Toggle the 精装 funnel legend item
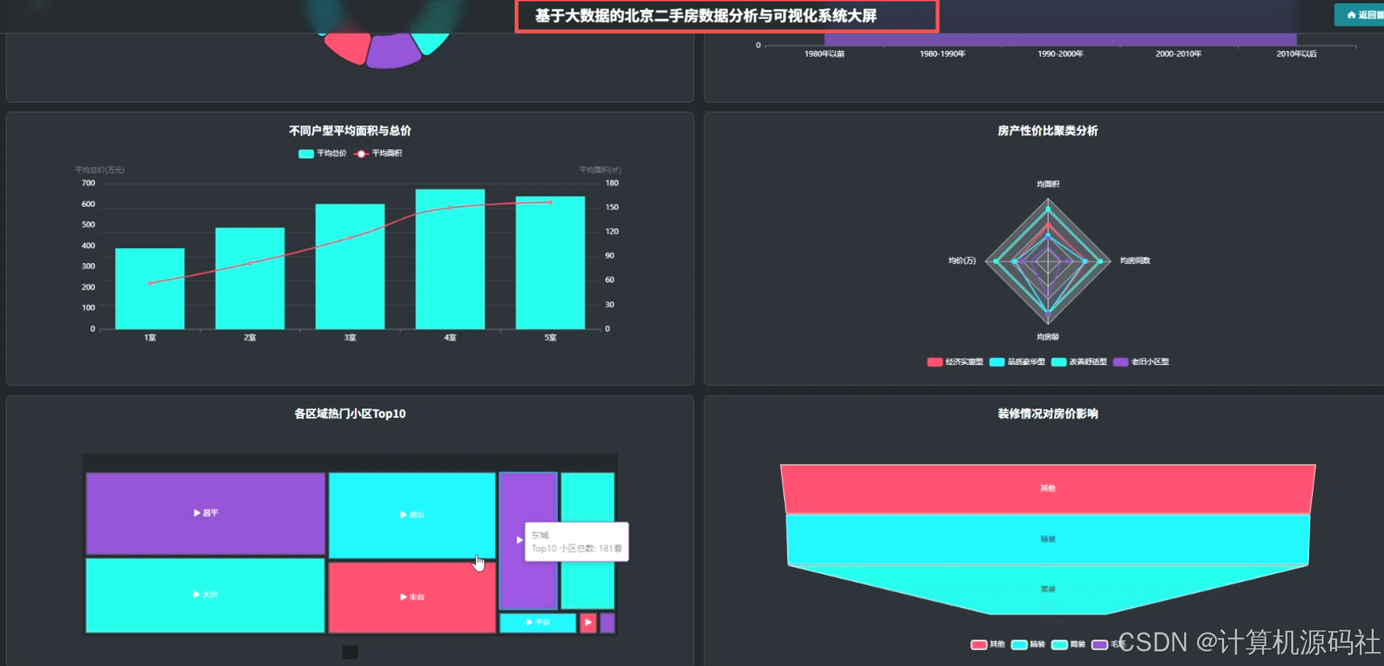This screenshot has height=666, width=1384. (x=1028, y=644)
